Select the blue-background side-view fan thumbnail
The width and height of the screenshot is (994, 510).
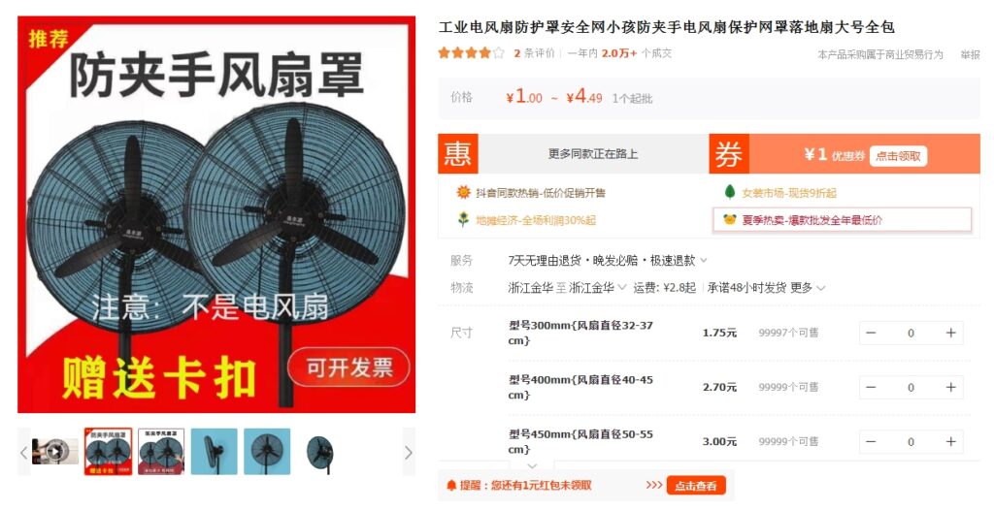(215, 452)
